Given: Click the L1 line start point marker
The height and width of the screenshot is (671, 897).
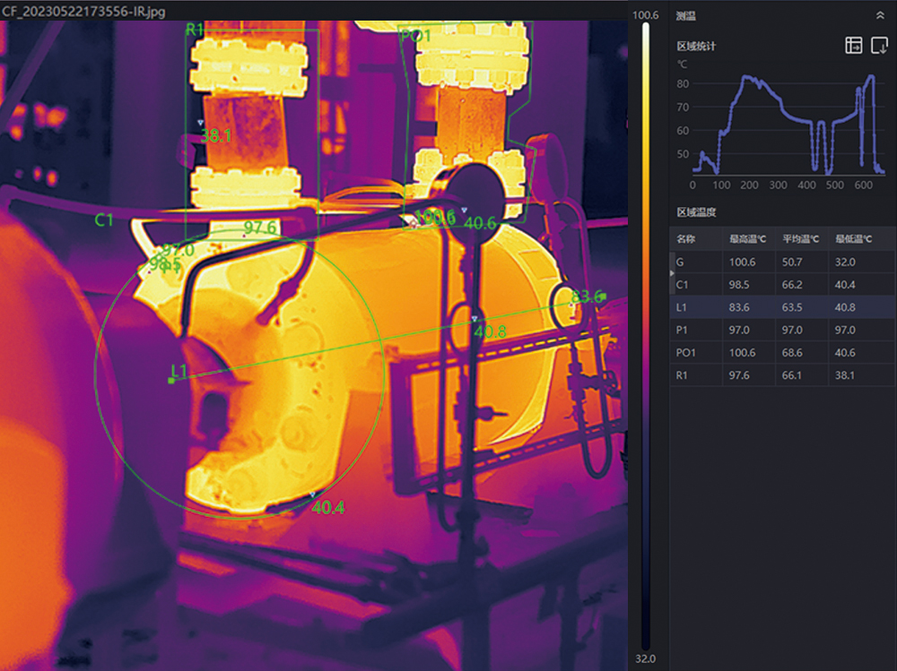Looking at the screenshot, I should coord(171,380).
